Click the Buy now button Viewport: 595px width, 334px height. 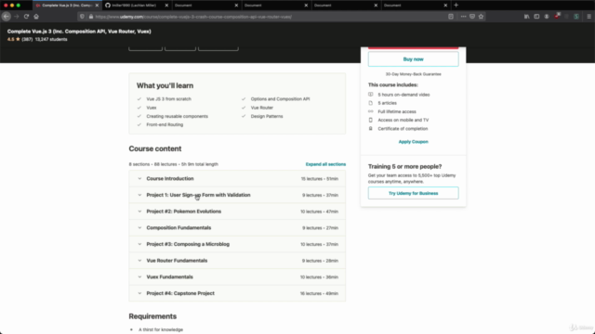click(413, 59)
